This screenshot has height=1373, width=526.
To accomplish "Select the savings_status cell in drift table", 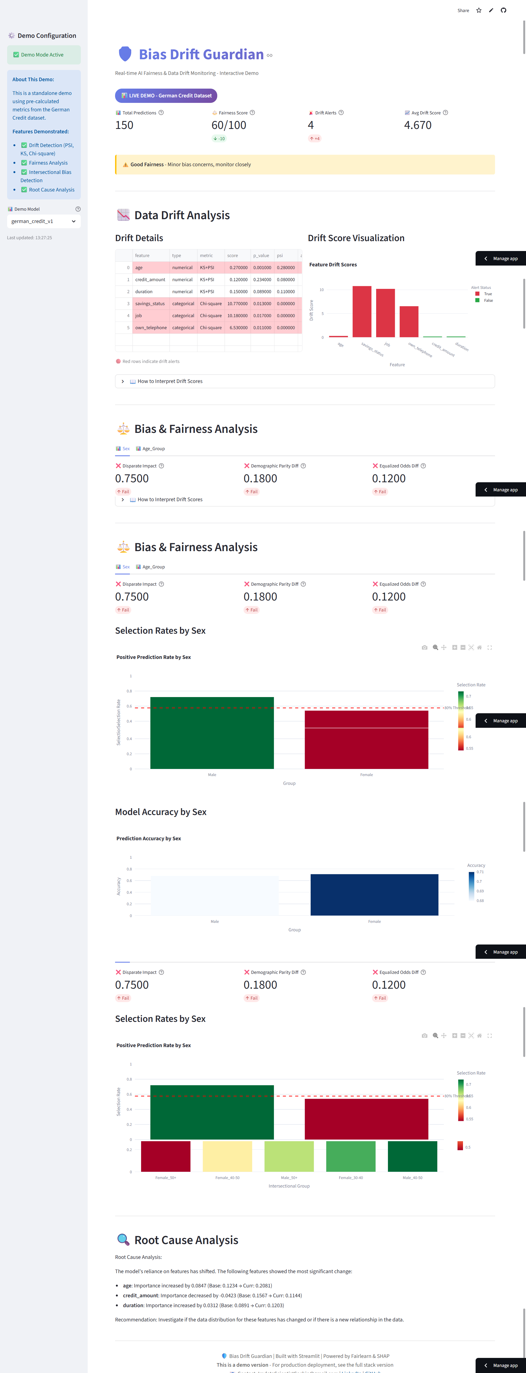I will tap(151, 304).
